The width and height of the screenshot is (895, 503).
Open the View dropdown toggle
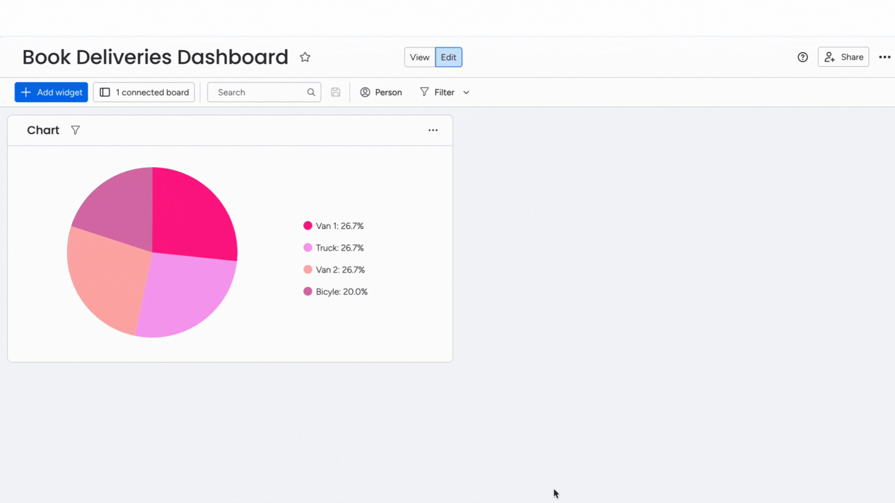420,56
